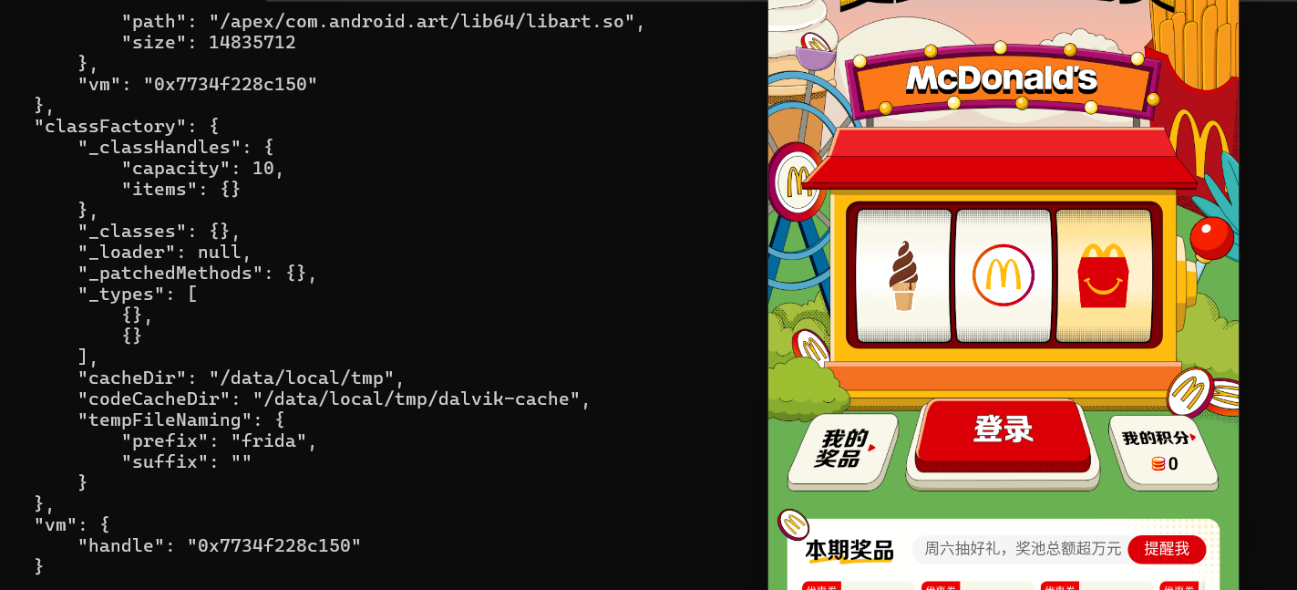Pull the red ball slot machine lever
This screenshot has height=590, width=1297.
coord(1210,237)
